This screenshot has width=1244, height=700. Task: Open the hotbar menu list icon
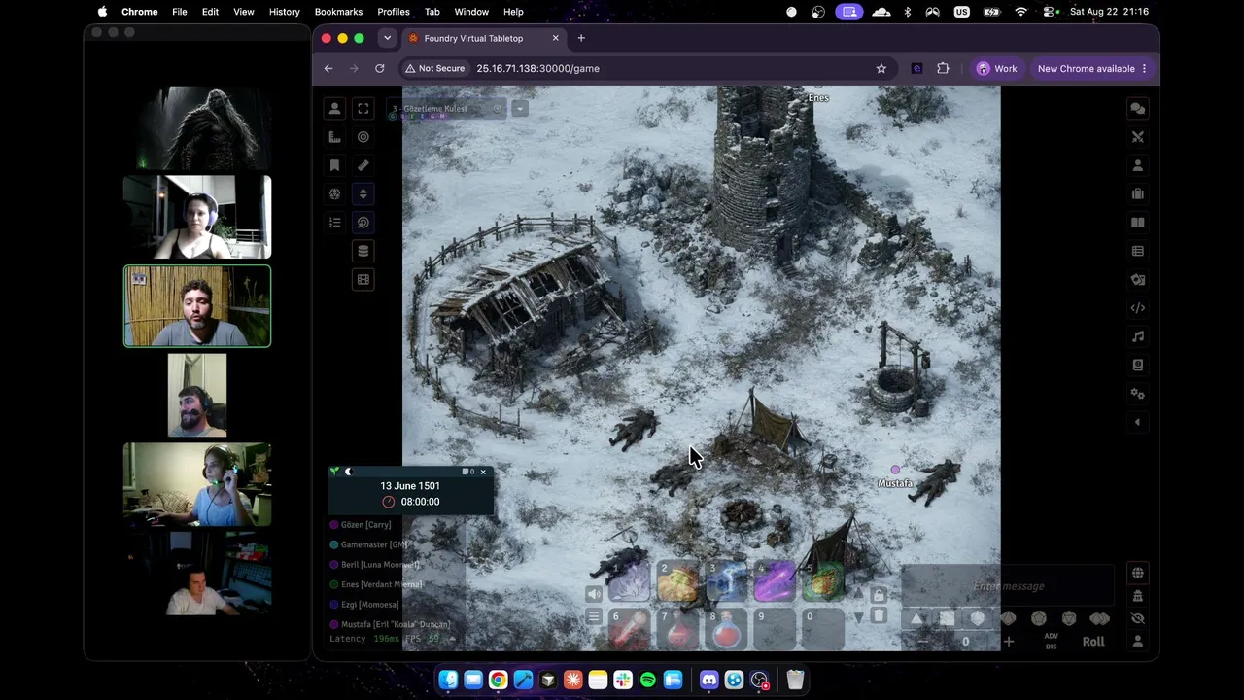point(594,616)
